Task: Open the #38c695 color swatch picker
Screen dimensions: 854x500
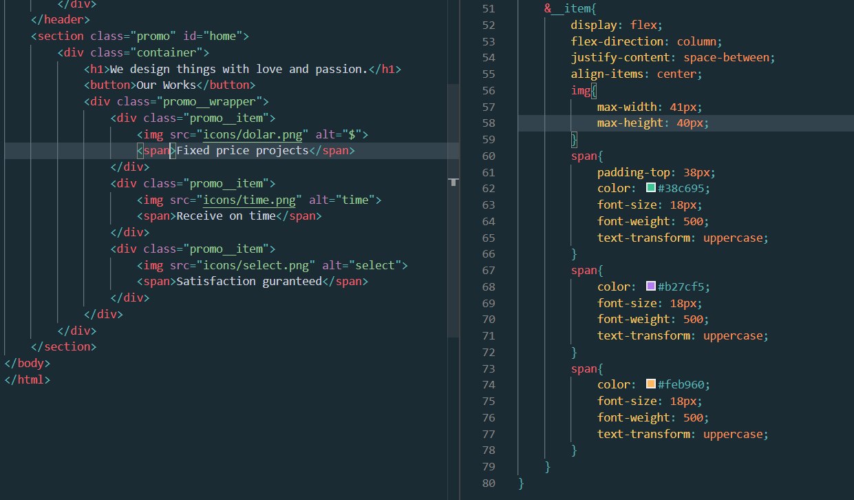Action: pyautogui.click(x=651, y=188)
